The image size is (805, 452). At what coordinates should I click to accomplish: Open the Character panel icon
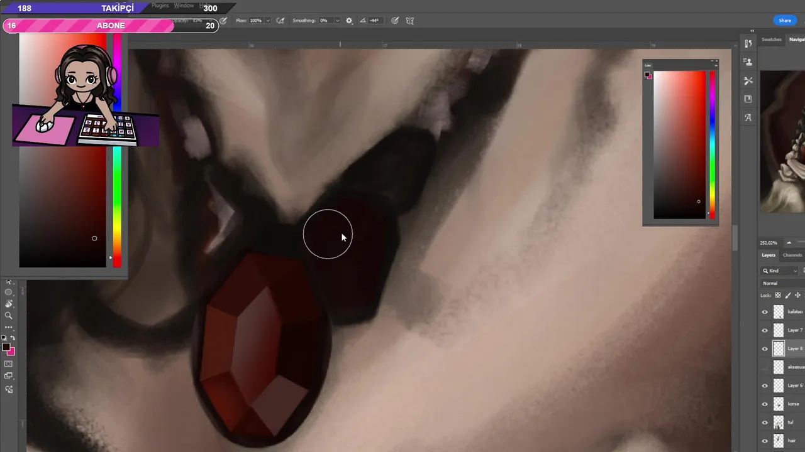[x=748, y=117]
